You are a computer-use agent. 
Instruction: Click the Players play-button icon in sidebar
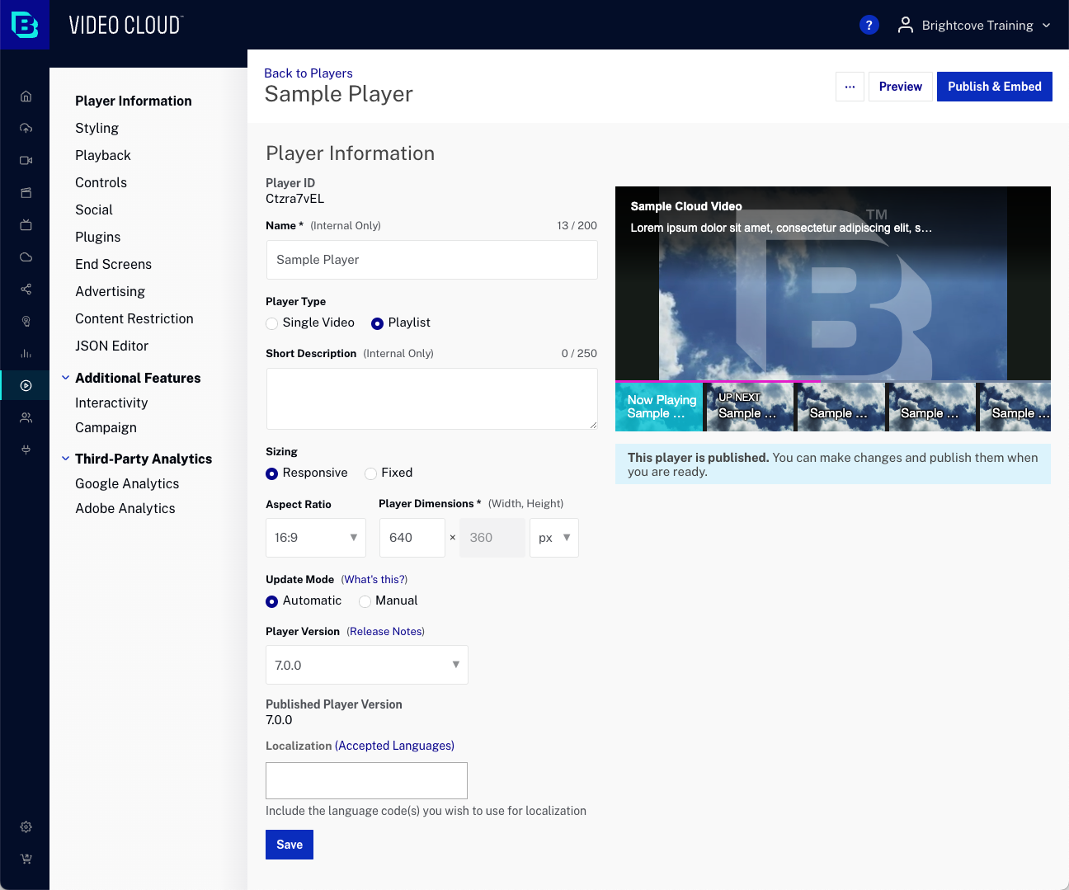pos(26,385)
